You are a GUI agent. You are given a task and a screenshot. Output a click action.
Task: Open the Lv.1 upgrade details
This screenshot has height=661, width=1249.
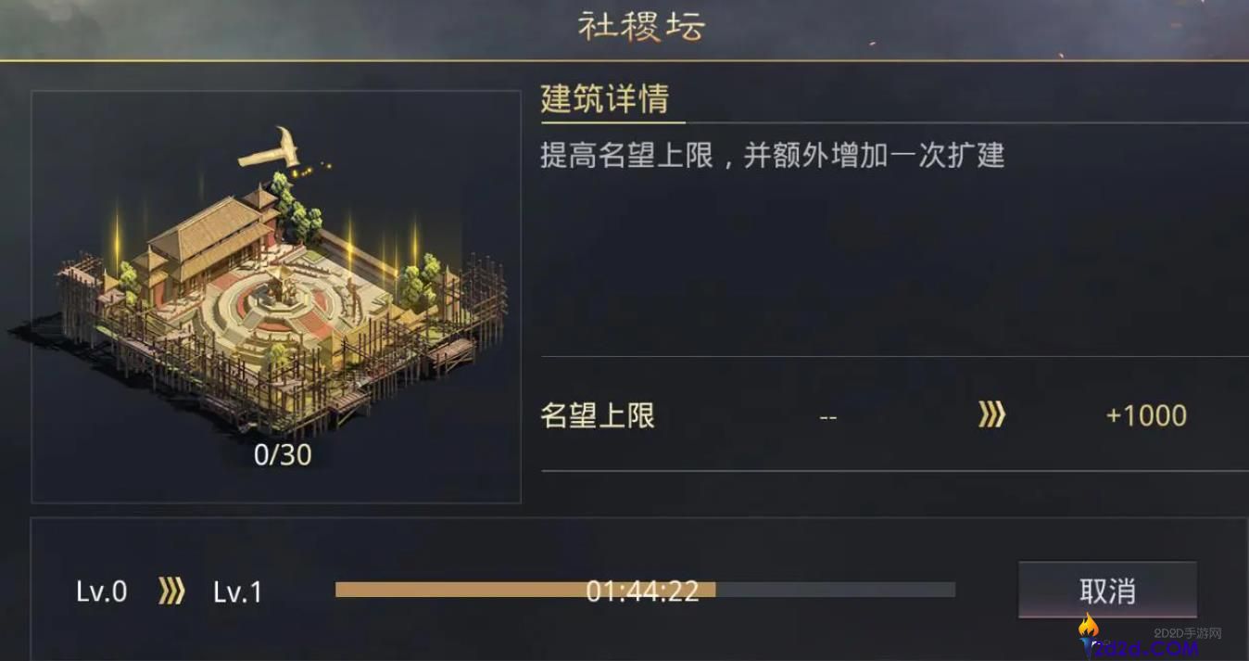(239, 591)
